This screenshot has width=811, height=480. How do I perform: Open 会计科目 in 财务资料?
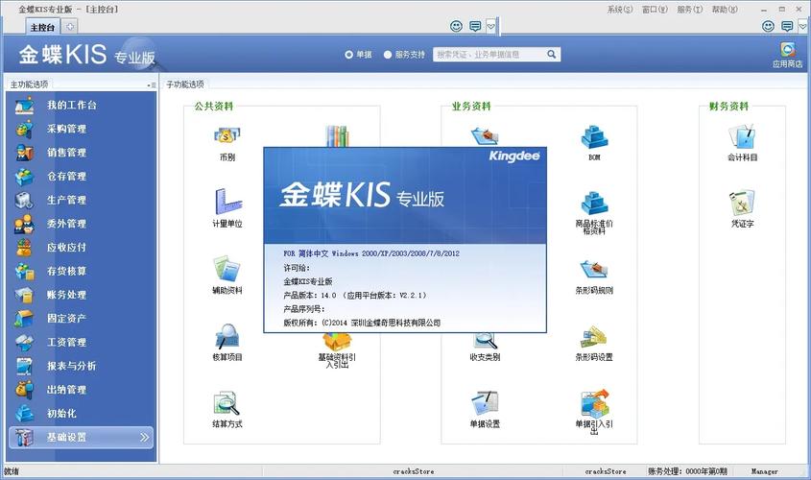pos(742,138)
